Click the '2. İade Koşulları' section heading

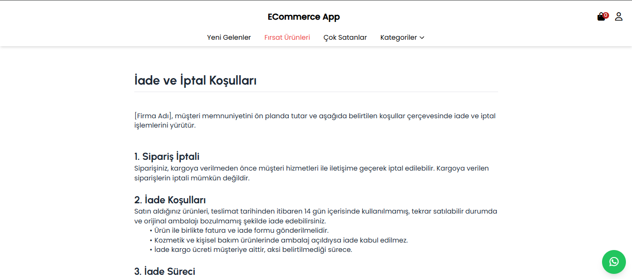coord(170,199)
